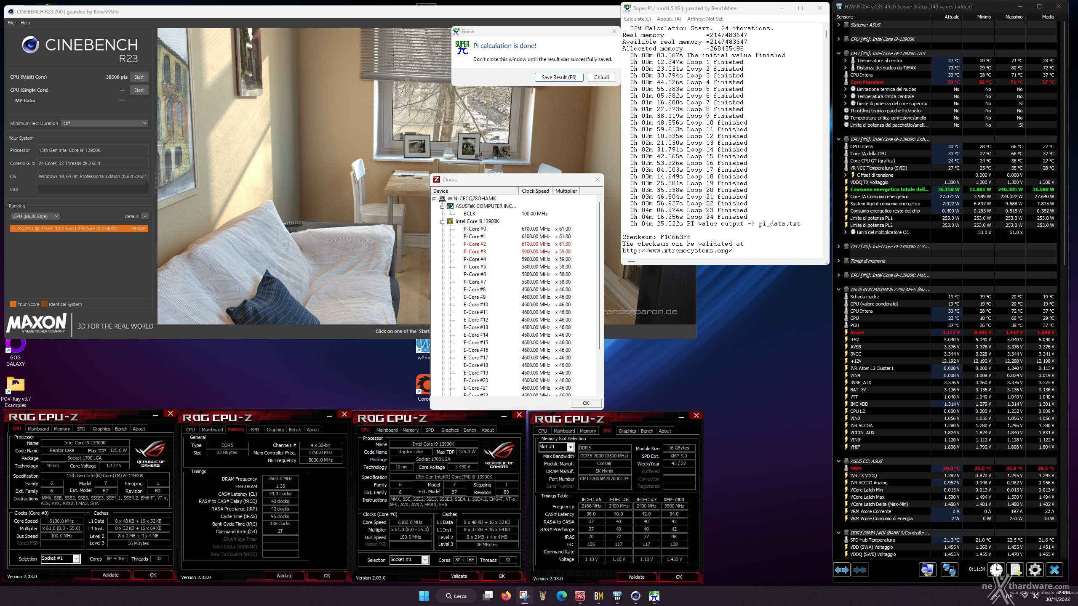Click OK in Clocks window
The width and height of the screenshot is (1078, 606).
click(x=586, y=403)
